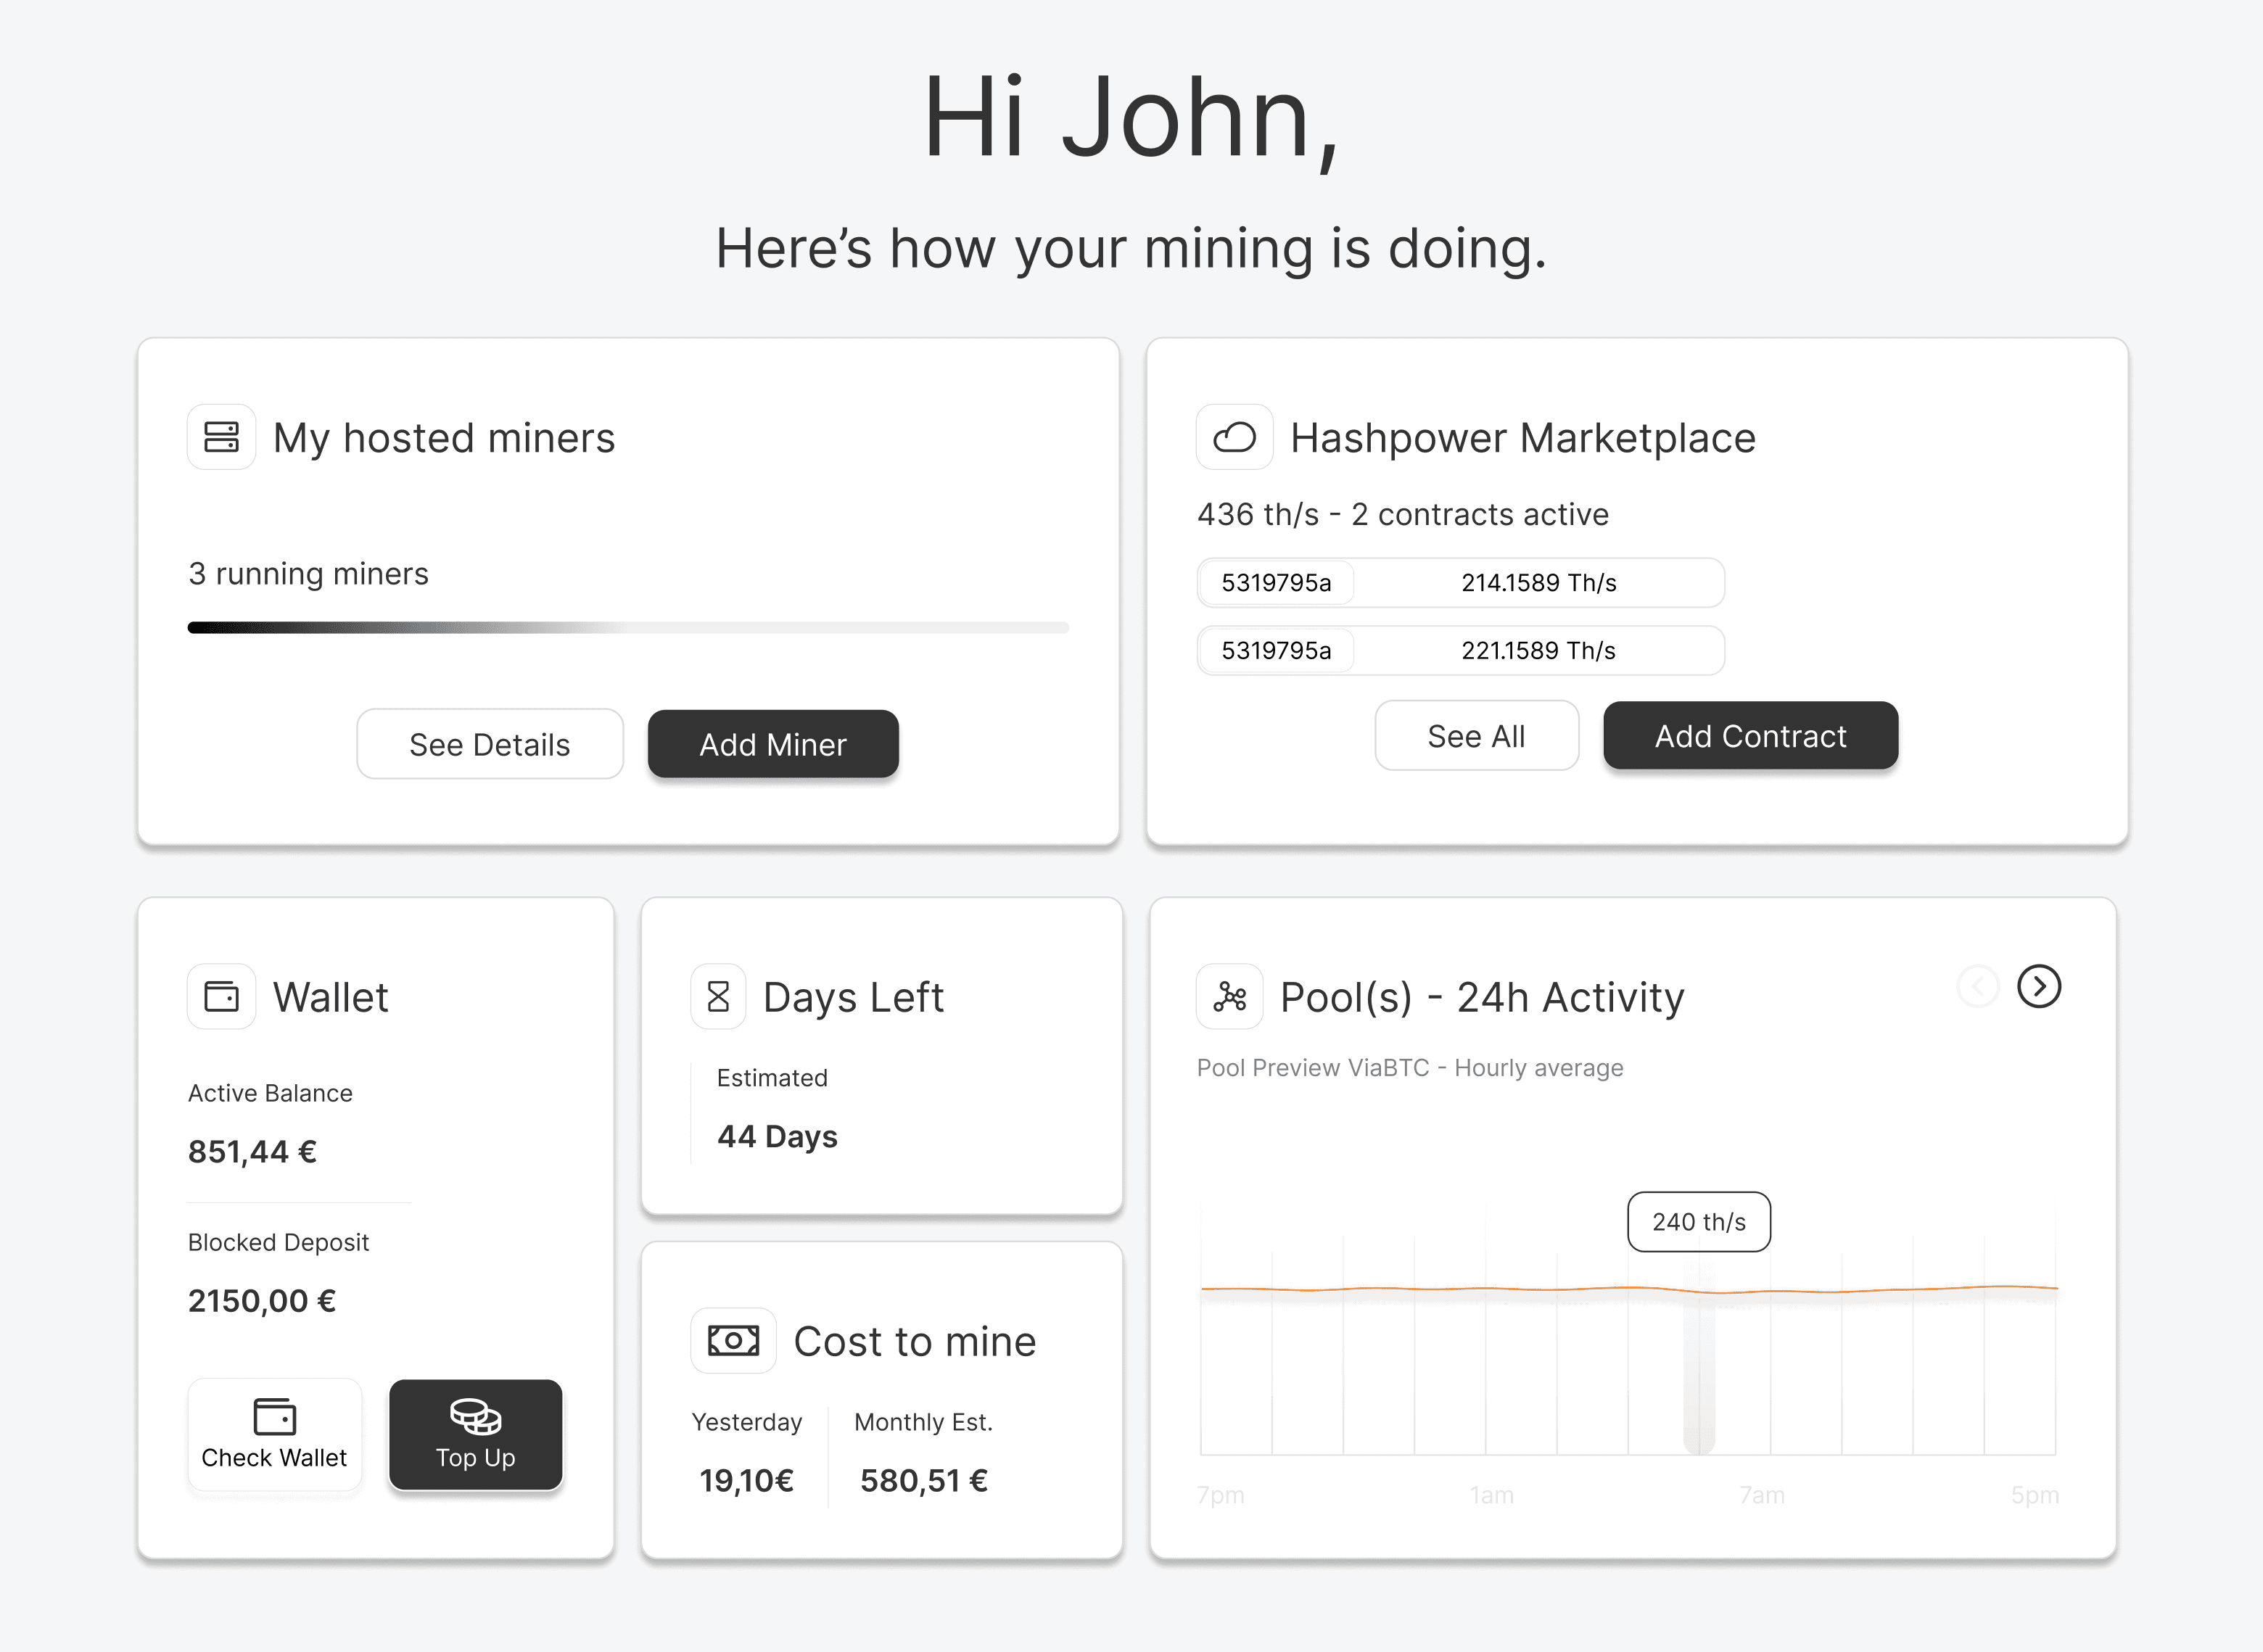Click the wallet icon in Wallet card header
Image resolution: width=2263 pixels, height=1652 pixels.
click(x=221, y=996)
